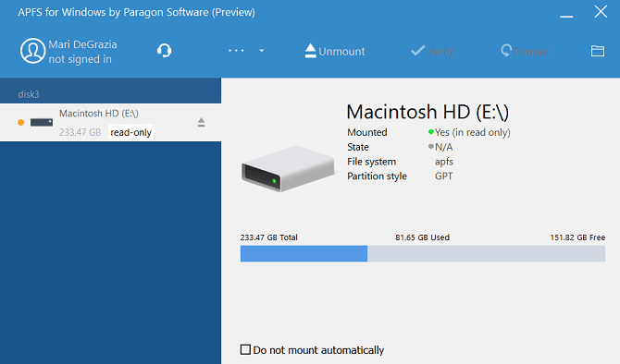620x364 pixels.
Task: Click the Verify button
Action: coord(432,51)
